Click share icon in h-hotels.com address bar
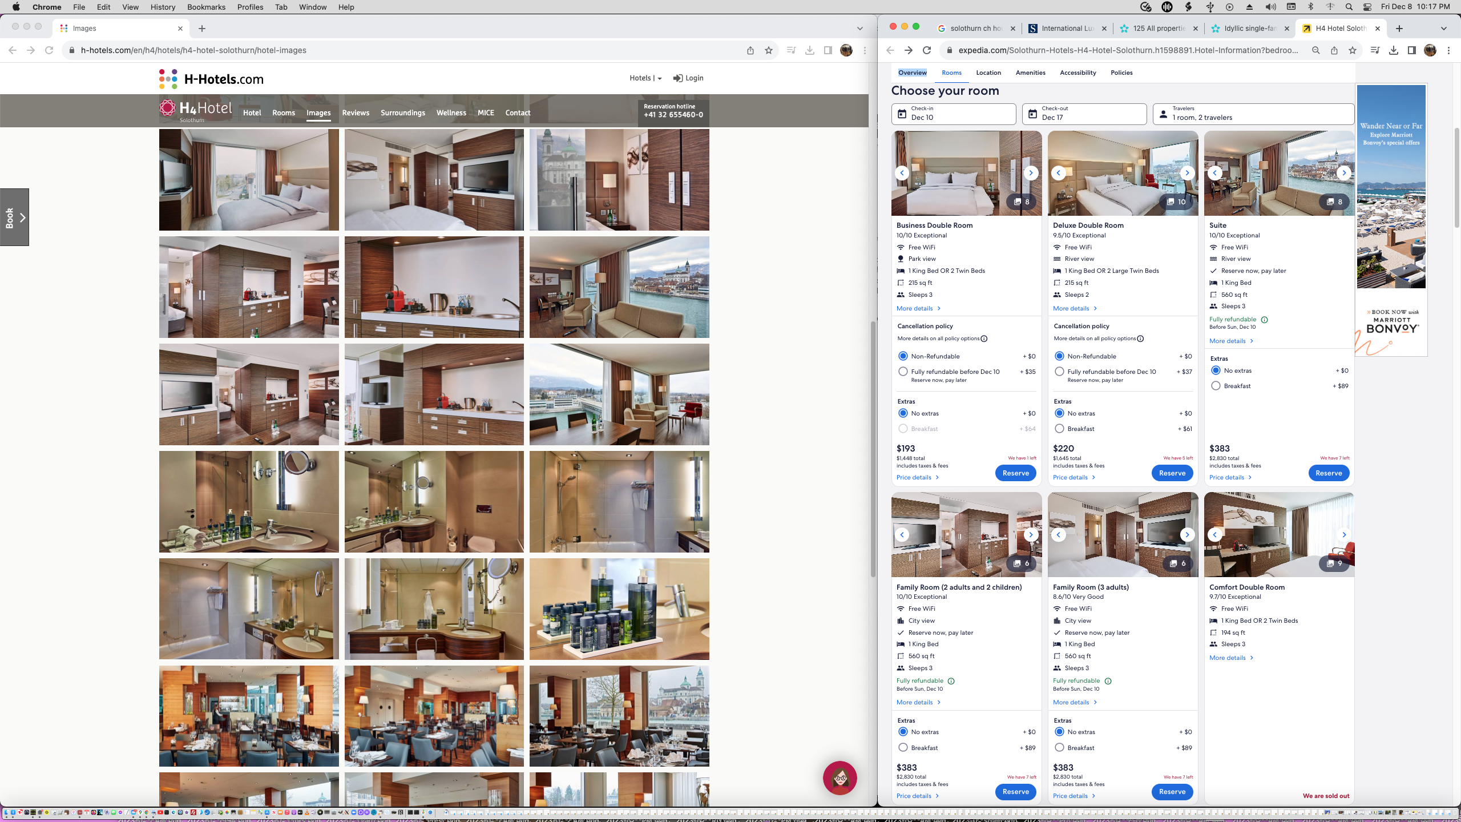Screen dimensions: 1461x822 click(x=750, y=50)
